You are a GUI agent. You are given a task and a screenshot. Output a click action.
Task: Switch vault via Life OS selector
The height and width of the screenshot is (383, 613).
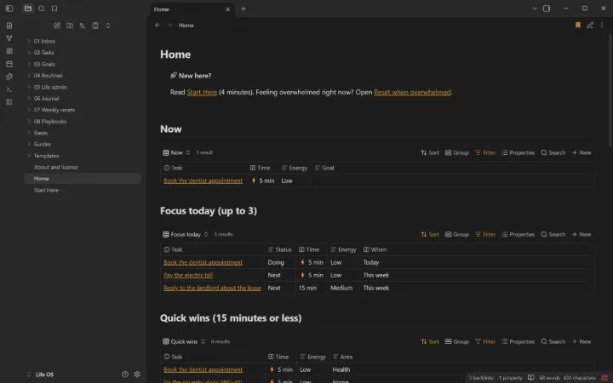tap(41, 374)
